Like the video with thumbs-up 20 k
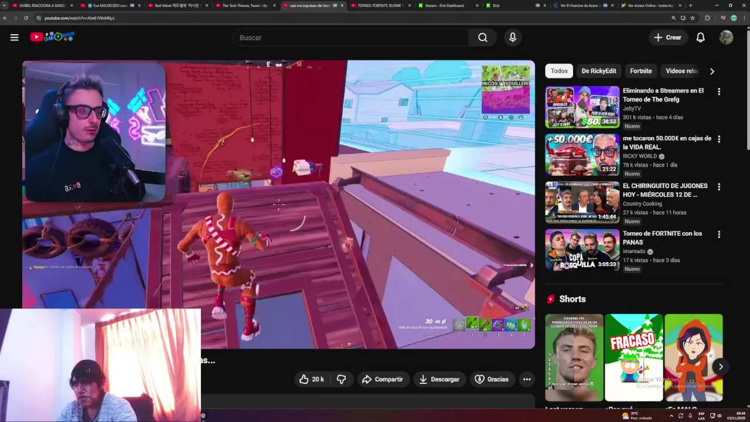This screenshot has width=750, height=422. click(311, 379)
